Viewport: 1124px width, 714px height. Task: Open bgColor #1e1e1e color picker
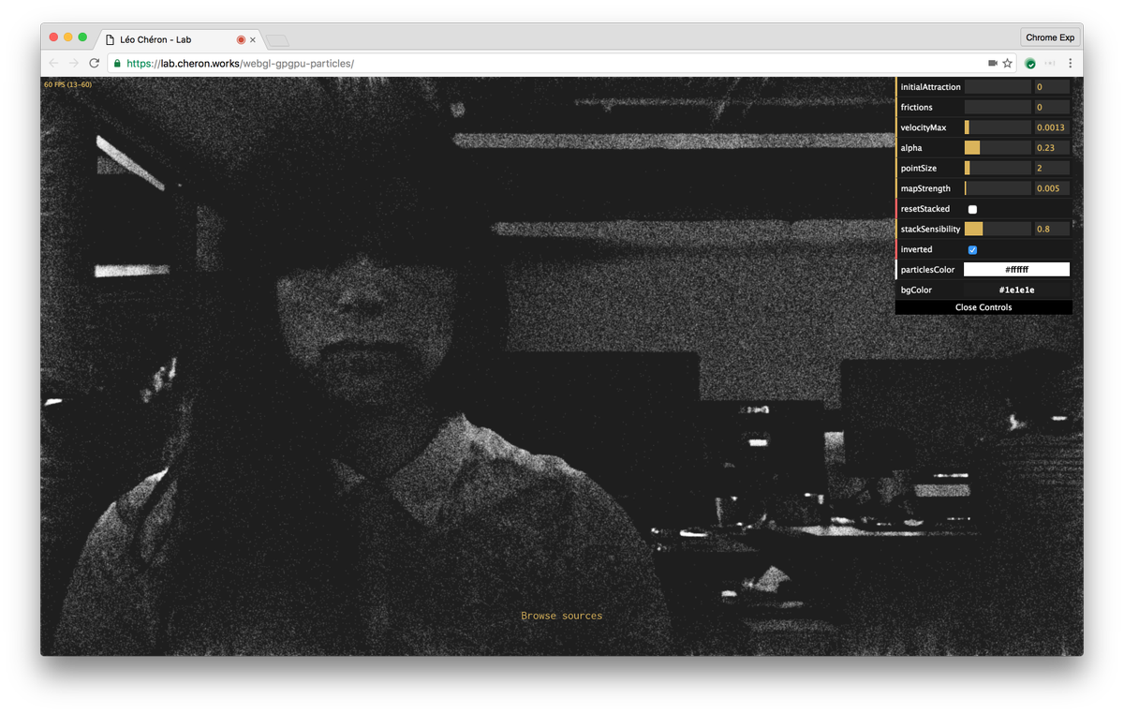(x=1016, y=290)
